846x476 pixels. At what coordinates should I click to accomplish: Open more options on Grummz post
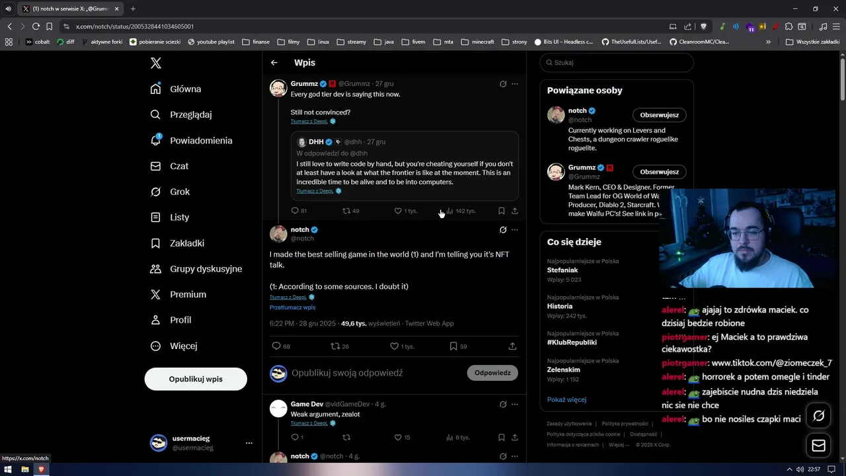515,84
